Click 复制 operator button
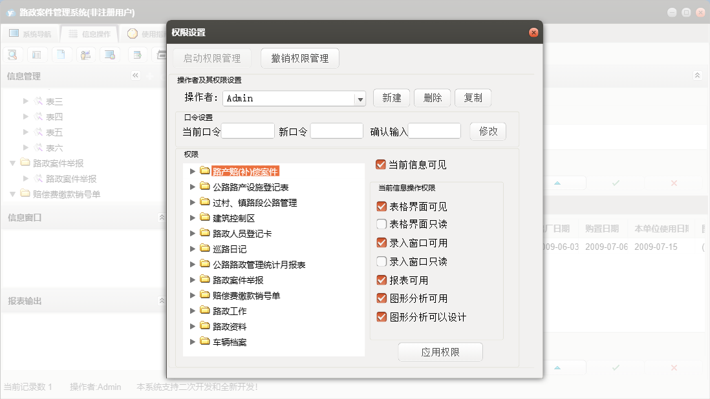This screenshot has width=710, height=399. click(x=473, y=98)
